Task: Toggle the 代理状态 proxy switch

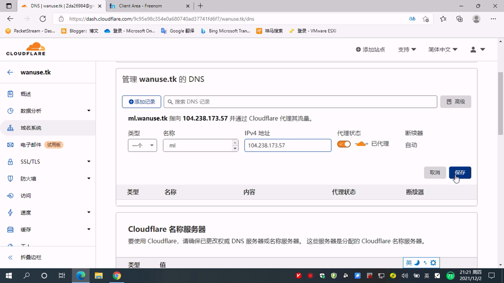Action: pyautogui.click(x=344, y=144)
